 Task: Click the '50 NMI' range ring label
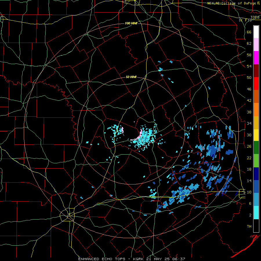point(131,77)
